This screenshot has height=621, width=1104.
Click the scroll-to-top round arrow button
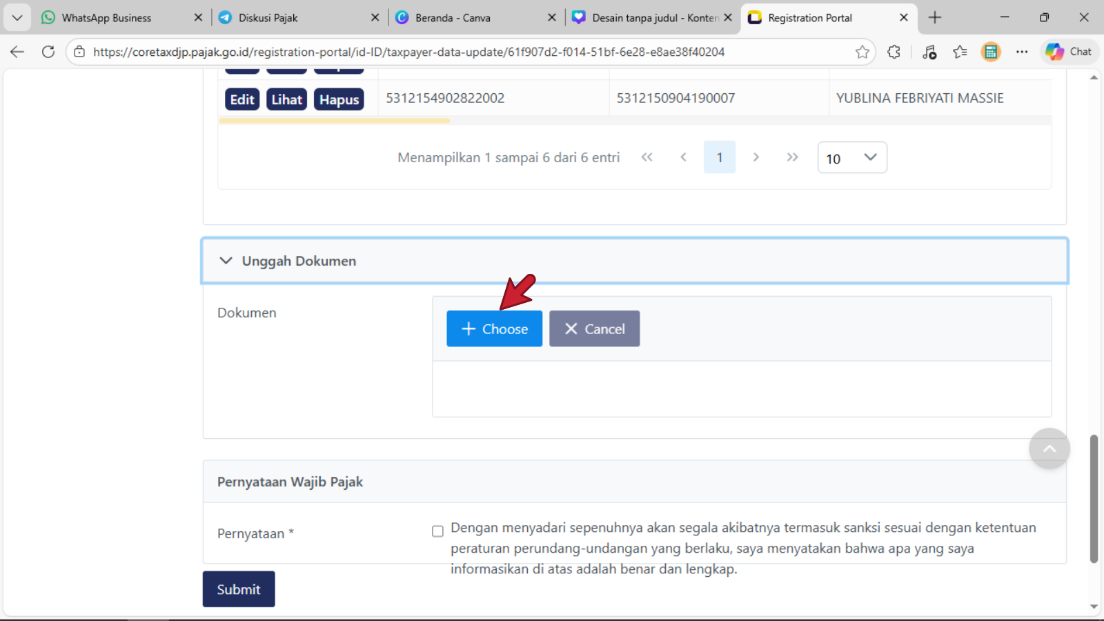[1049, 448]
